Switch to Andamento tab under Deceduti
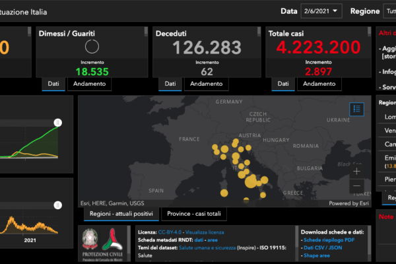Viewport: 396px width, 264px height. coord(206,84)
